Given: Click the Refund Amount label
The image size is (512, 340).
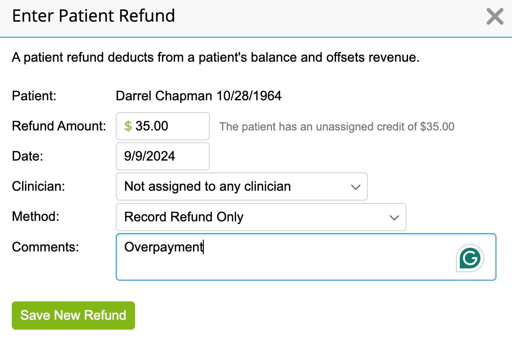Looking at the screenshot, I should (59, 126).
